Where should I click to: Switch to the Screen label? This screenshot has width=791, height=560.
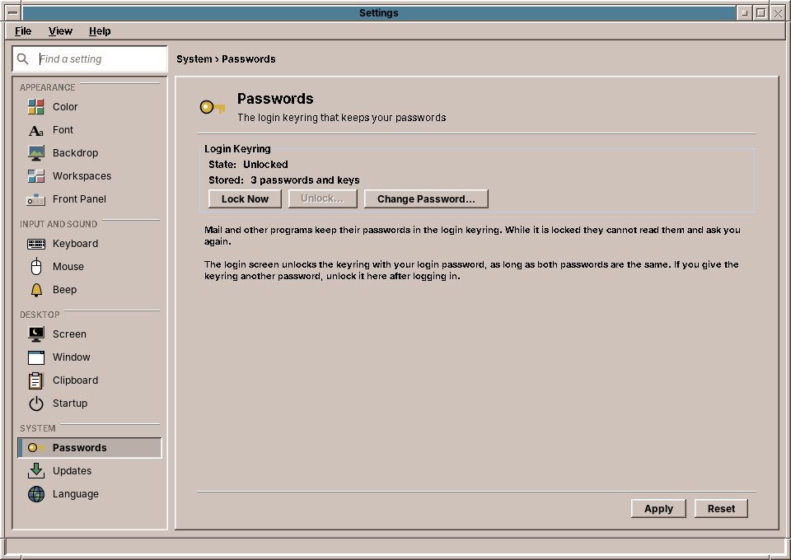point(69,334)
